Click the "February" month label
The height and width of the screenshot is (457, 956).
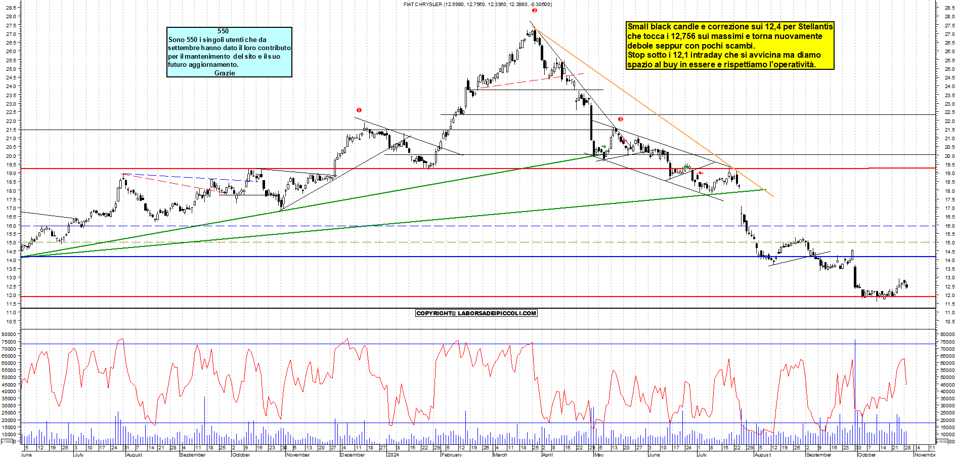[452, 454]
